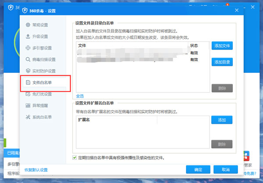Switch to 病毒扫描设置
Viewport: 263px width, 183px height.
point(43,60)
